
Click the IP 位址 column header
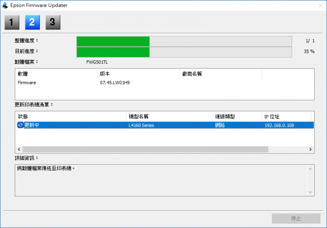286,116
